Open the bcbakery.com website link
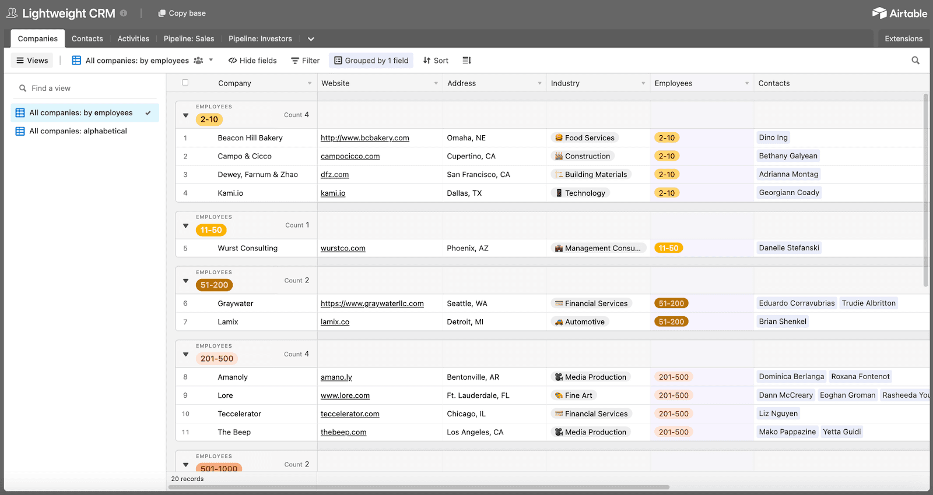This screenshot has width=933, height=495. coord(364,138)
